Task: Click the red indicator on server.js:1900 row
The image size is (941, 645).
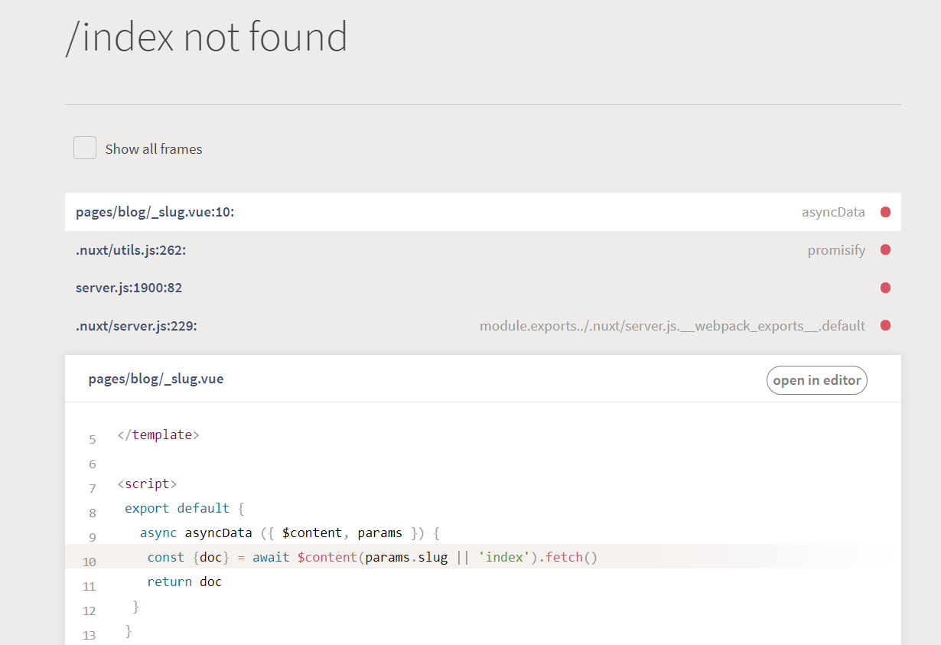Action: click(885, 288)
